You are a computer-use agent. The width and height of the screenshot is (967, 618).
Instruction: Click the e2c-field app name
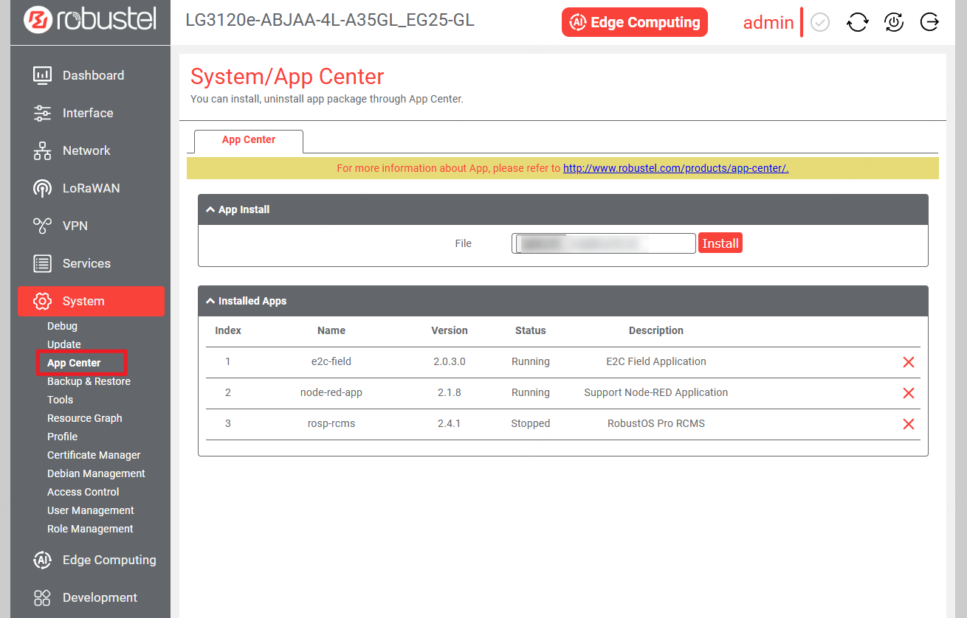[x=331, y=361]
